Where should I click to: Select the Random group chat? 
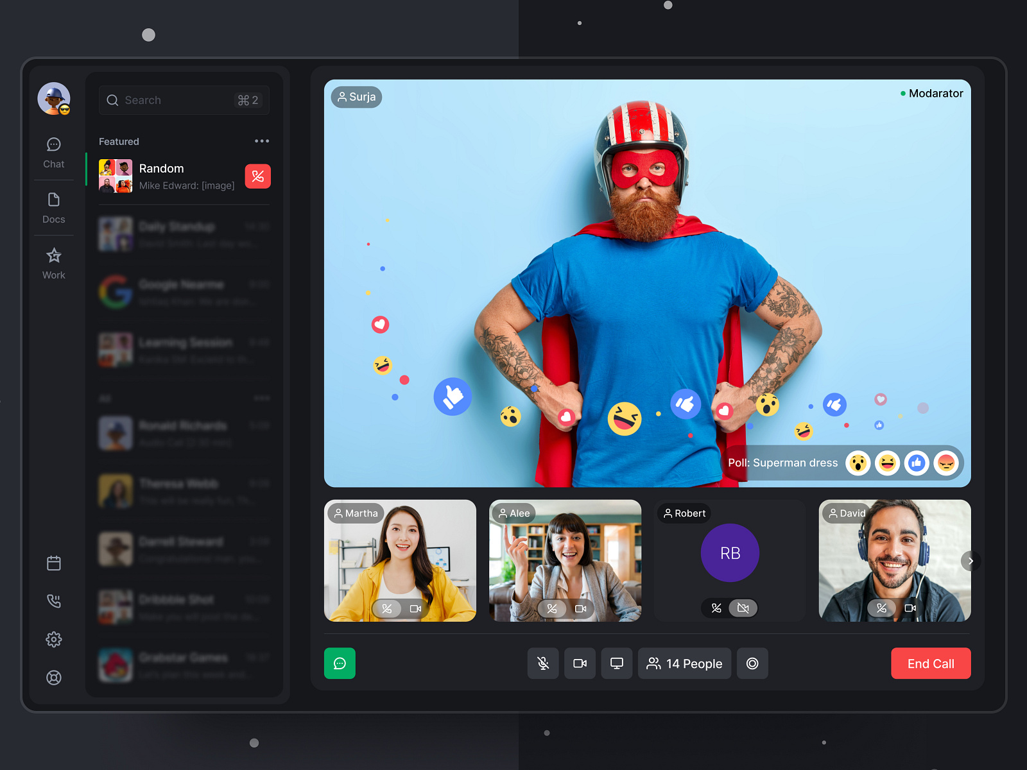[184, 176]
